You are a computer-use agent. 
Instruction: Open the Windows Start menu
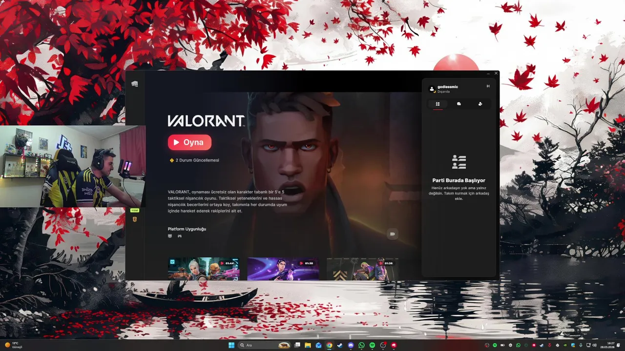tap(231, 345)
